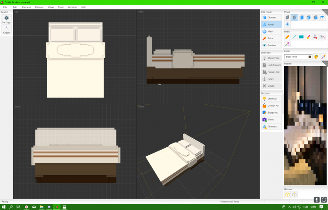The height and width of the screenshot is (210, 328).
Task: Choose the Paint pencil tool
Action: (x=287, y=37)
